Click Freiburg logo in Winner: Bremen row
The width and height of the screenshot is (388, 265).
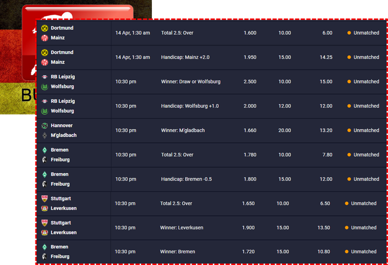click(x=45, y=257)
